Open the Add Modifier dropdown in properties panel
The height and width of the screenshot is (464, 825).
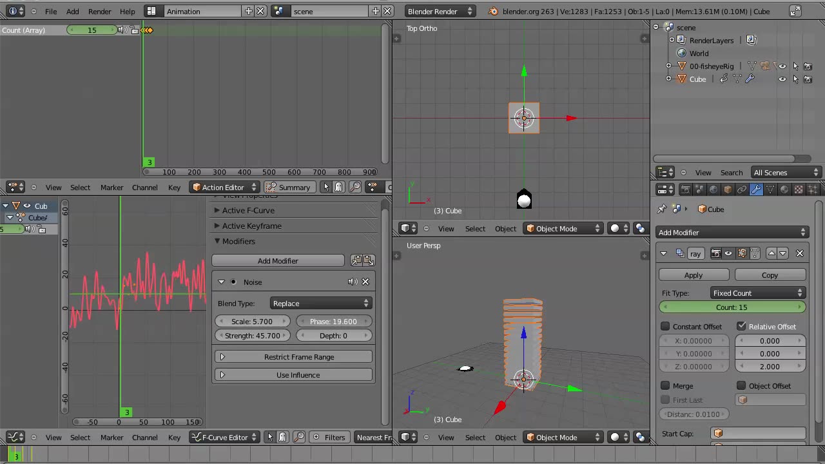[x=732, y=232]
